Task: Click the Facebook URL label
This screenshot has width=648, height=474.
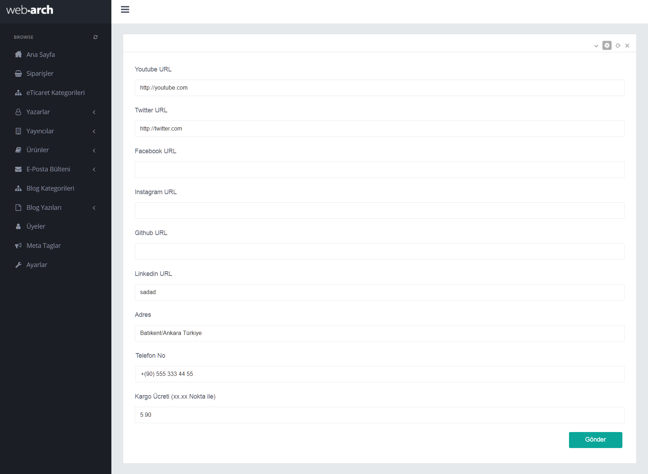Action: coord(156,151)
